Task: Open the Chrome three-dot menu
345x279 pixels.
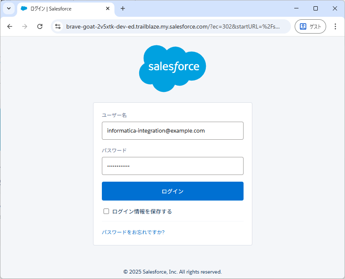Action: pyautogui.click(x=335, y=26)
